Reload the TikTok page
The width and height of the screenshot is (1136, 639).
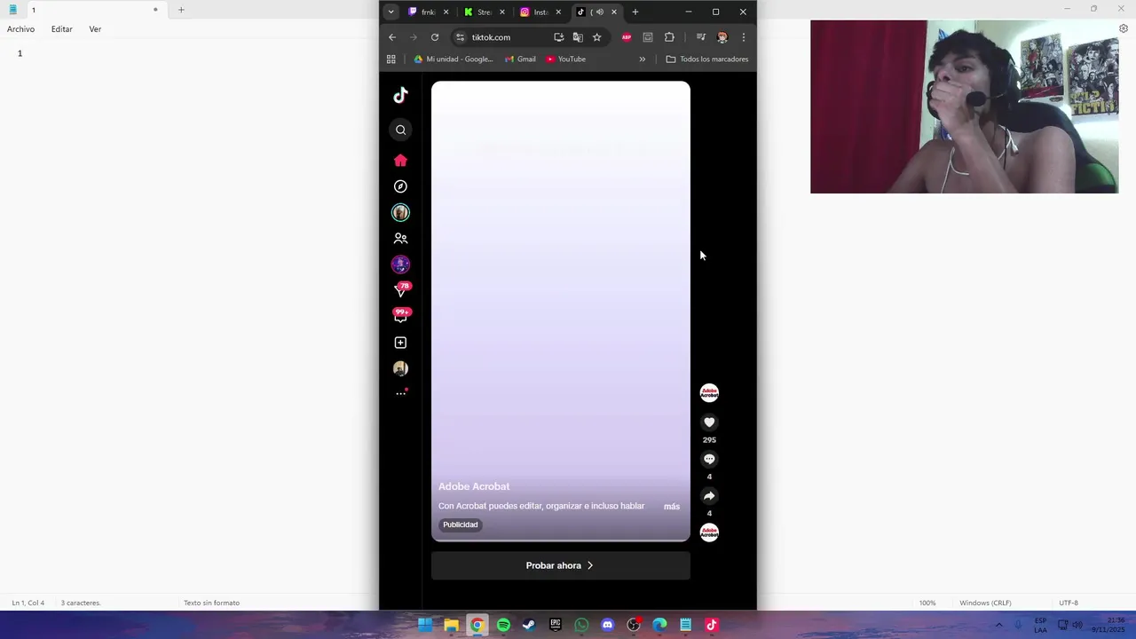coord(435,37)
